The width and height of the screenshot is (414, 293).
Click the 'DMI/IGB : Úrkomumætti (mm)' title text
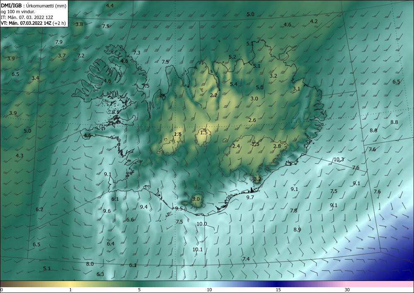click(34, 6)
